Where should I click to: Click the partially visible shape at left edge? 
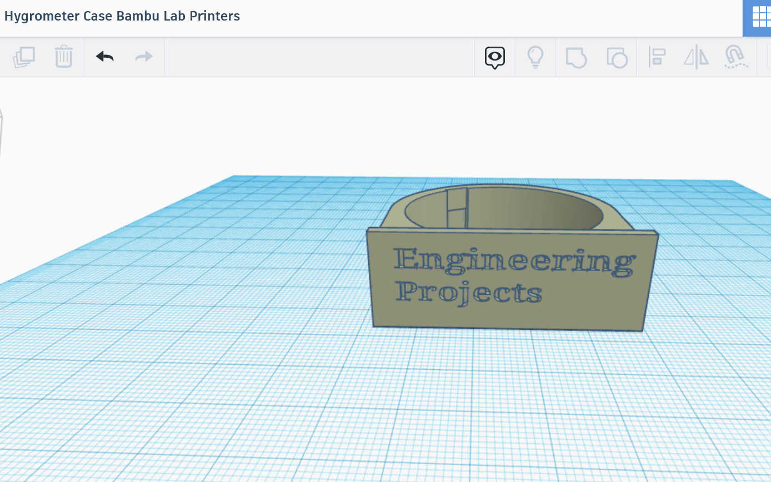click(x=2, y=133)
